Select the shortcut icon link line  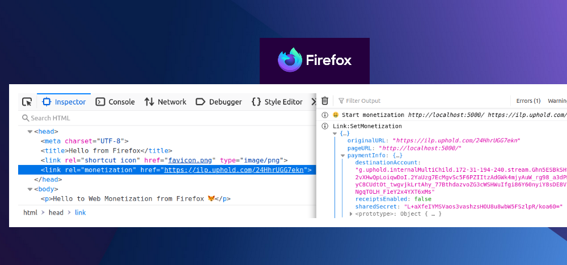pos(164,160)
